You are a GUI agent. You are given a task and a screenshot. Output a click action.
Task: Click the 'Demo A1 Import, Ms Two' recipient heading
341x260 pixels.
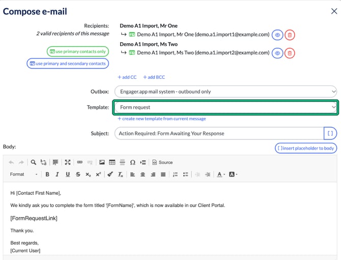click(149, 44)
